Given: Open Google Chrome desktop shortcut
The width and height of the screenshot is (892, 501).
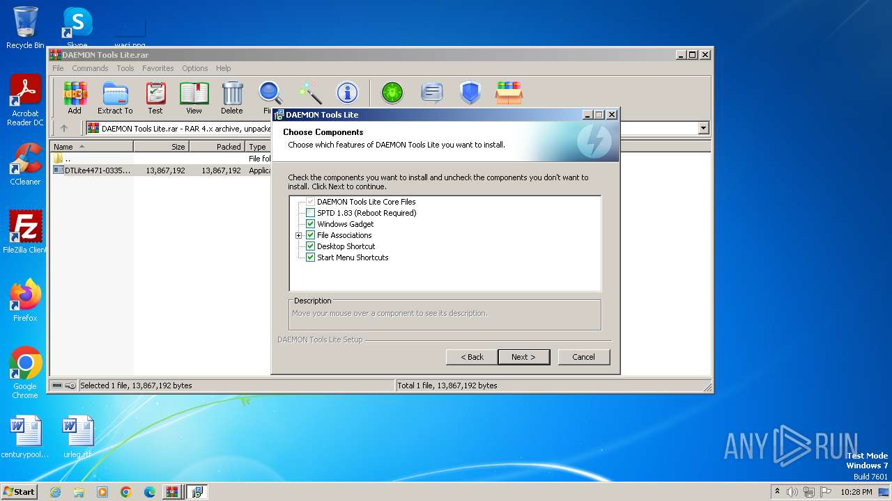Looking at the screenshot, I should 25,373.
